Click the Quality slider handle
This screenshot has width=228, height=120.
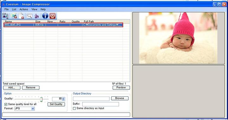(x=41, y=99)
